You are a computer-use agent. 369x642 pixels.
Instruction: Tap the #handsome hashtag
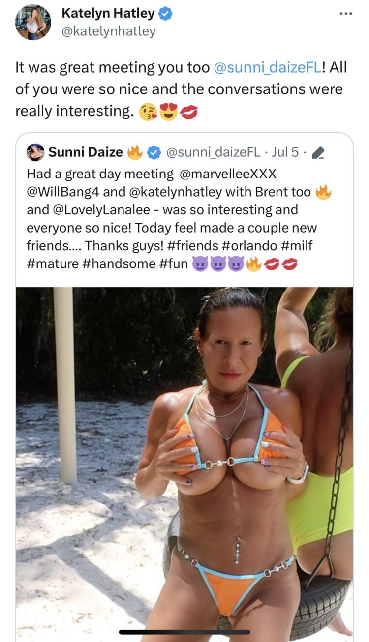[119, 264]
